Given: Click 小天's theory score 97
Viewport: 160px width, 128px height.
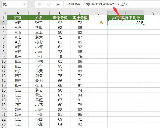Looking at the screenshot, I should tap(60, 71).
